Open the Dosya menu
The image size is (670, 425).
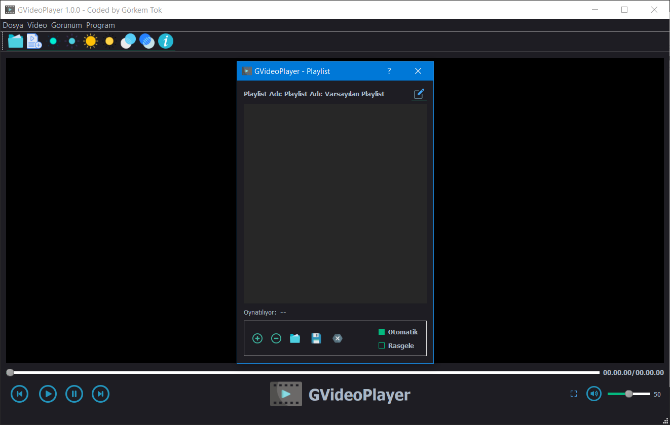click(13, 25)
